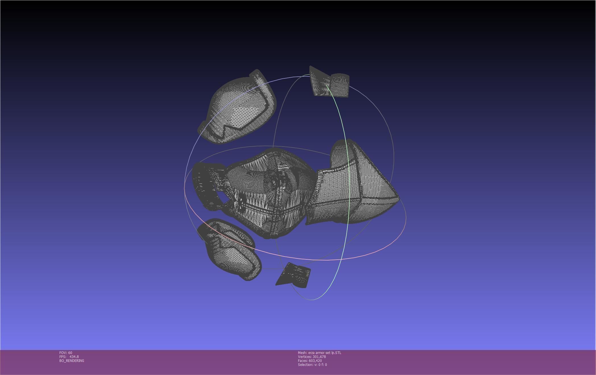Click the FPS counter text
The image size is (596, 375).
click(69, 357)
